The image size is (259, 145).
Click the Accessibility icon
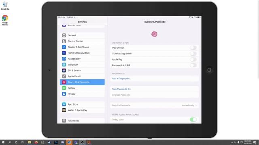[64, 59]
